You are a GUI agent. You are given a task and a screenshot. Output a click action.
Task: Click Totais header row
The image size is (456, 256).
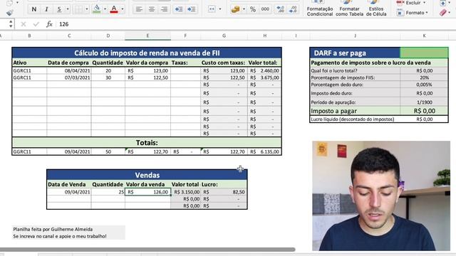coord(147,142)
